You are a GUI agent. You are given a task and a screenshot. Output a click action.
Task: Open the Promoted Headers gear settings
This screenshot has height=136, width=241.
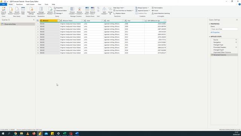[x=236, y=47]
